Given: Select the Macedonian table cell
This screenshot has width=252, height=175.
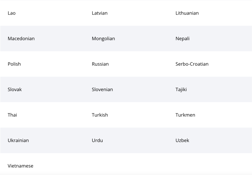Looking at the screenshot, I should pos(21,39).
